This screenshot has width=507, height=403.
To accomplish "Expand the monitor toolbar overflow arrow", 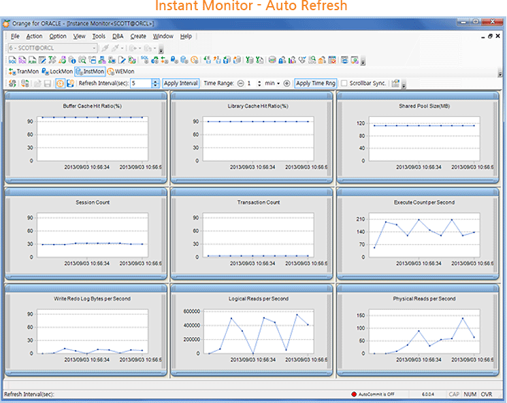I will click(404, 85).
